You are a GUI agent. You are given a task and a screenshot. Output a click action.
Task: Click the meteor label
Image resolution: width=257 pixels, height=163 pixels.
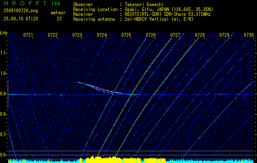[58, 13]
